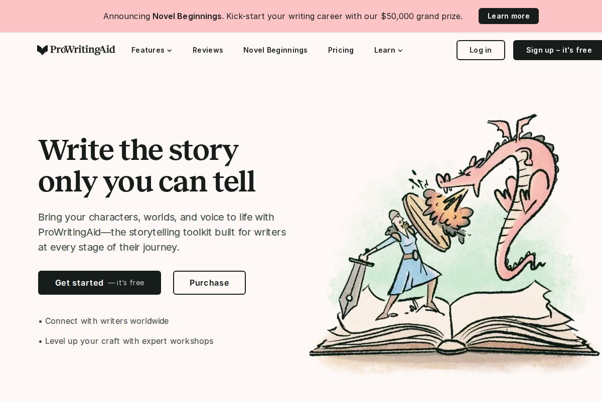
Task: Click the ProWritingAid logo icon
Action: click(42, 50)
